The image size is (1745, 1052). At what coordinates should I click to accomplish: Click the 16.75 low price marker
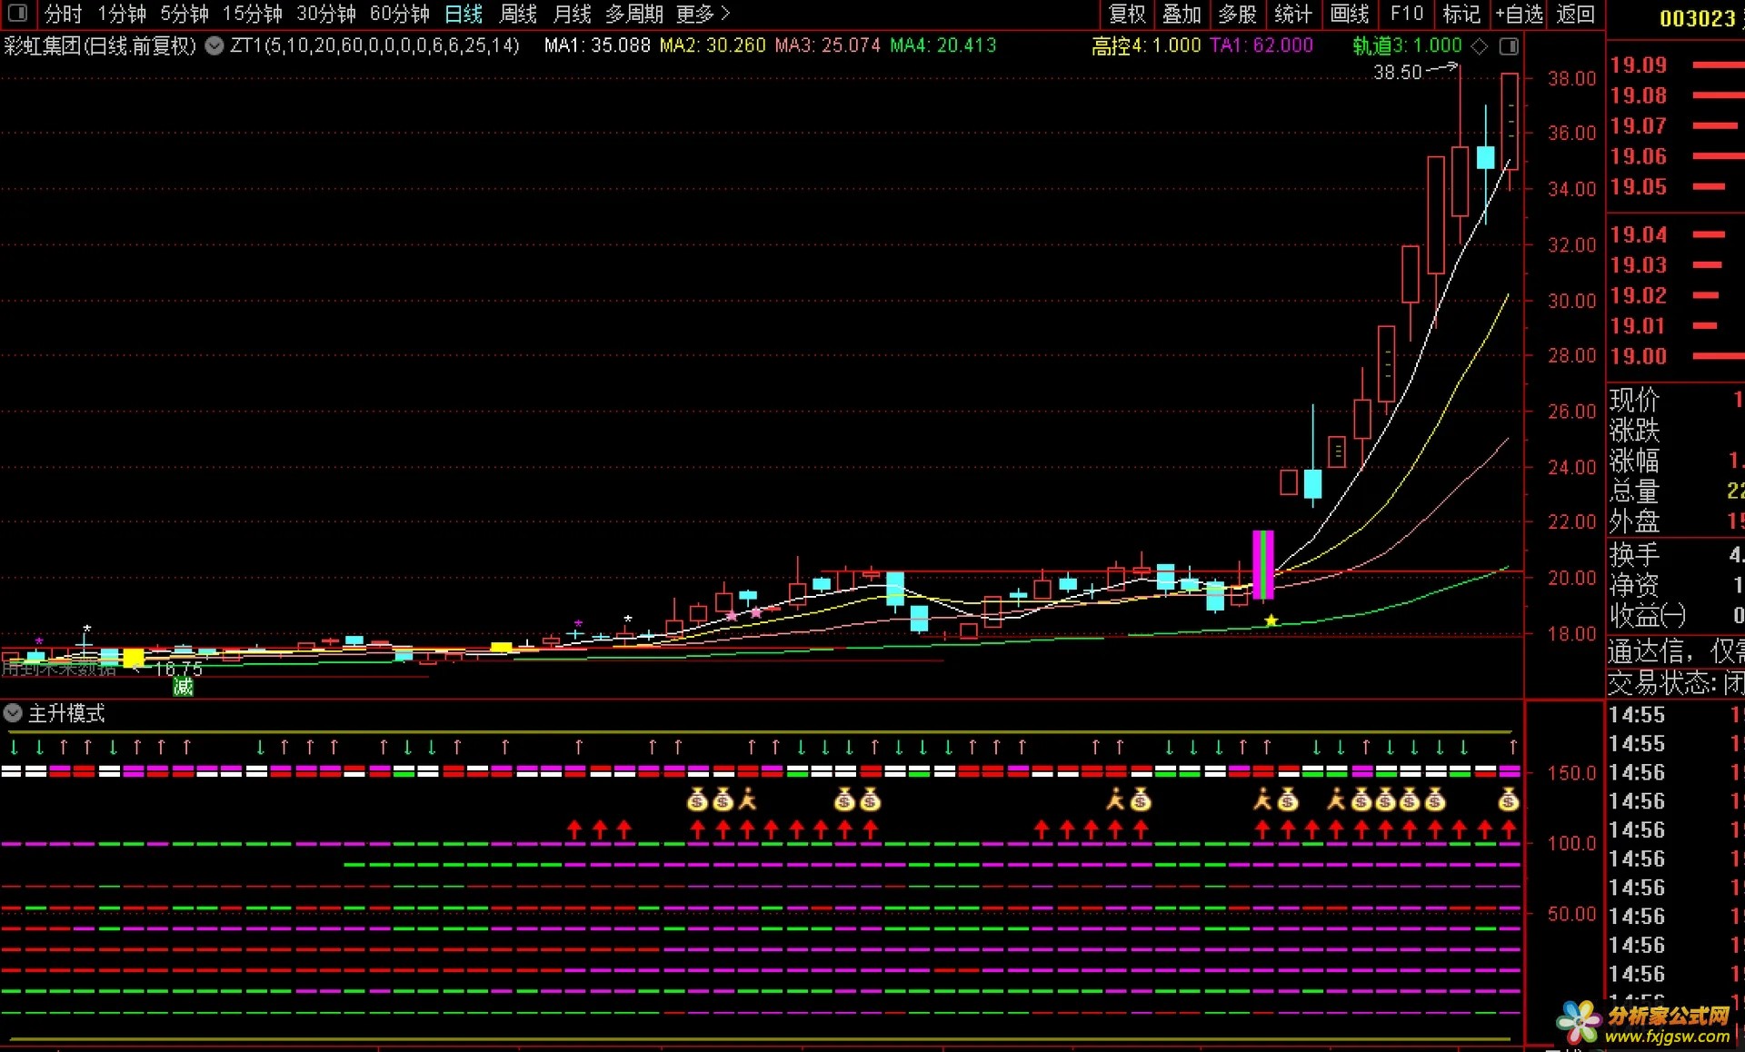pos(178,669)
